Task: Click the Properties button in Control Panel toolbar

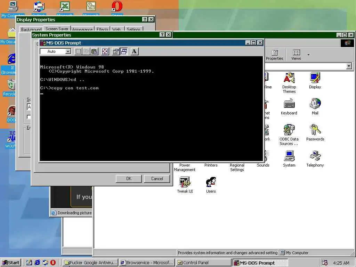Action: click(275, 55)
